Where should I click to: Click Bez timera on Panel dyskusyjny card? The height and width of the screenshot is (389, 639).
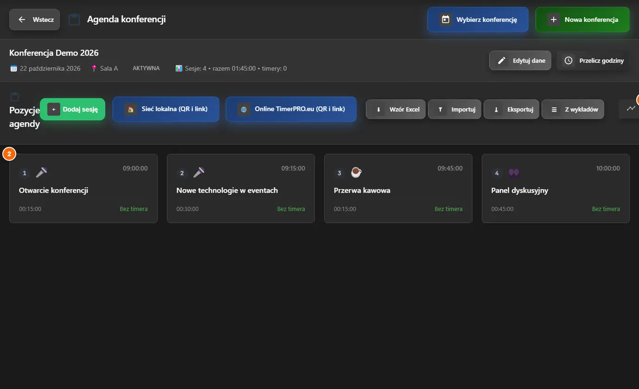(606, 209)
